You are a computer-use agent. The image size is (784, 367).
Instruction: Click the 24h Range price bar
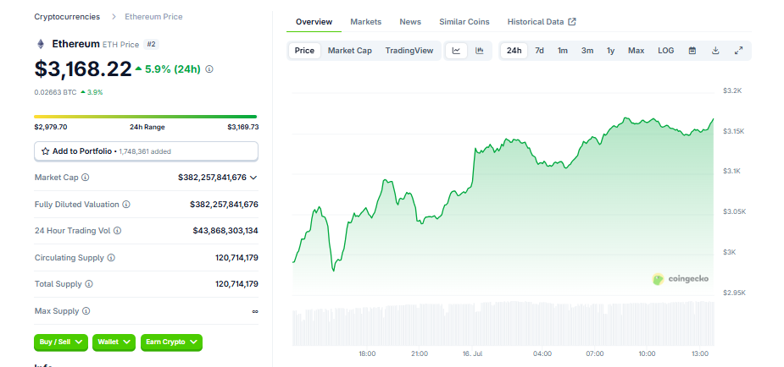pyautogui.click(x=146, y=117)
